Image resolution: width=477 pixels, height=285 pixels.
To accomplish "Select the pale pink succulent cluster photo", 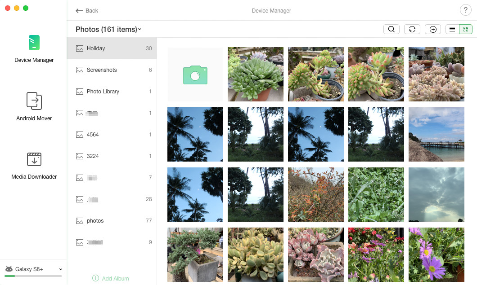I will [x=436, y=75].
